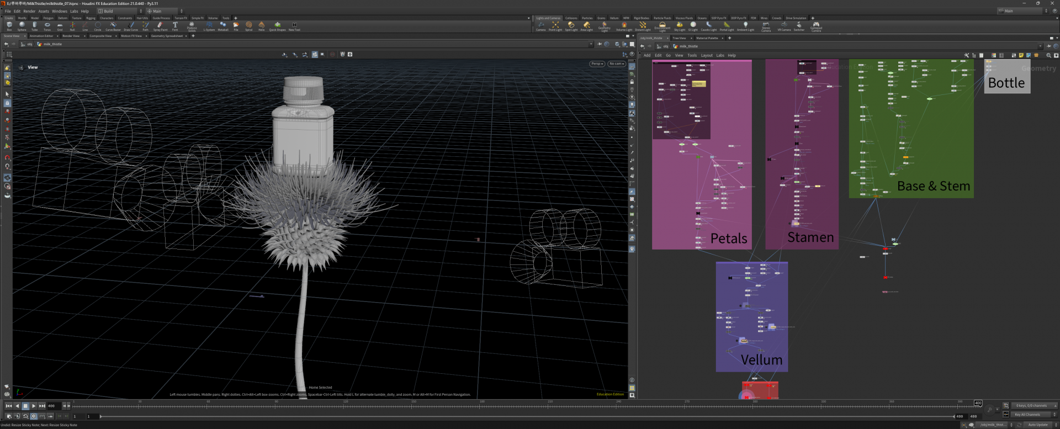Add an Environment Light from the shelf
The width and height of the screenshot is (1060, 429).
pyautogui.click(x=662, y=25)
